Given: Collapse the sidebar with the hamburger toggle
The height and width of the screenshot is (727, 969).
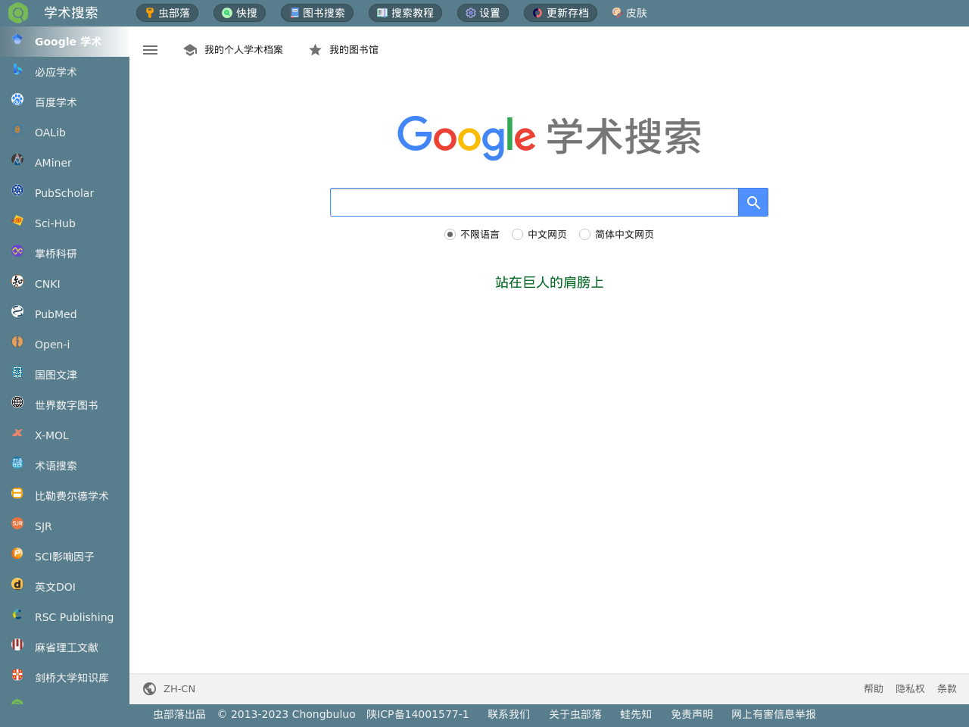Looking at the screenshot, I should click(150, 49).
